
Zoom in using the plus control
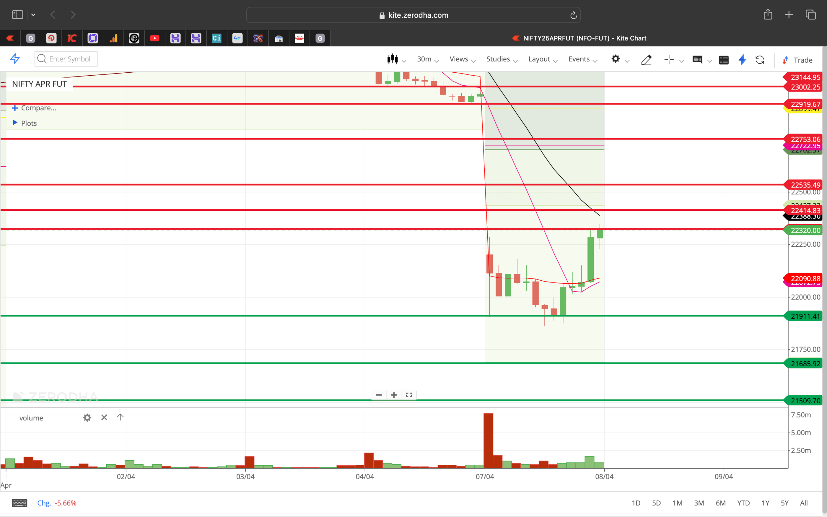point(393,395)
